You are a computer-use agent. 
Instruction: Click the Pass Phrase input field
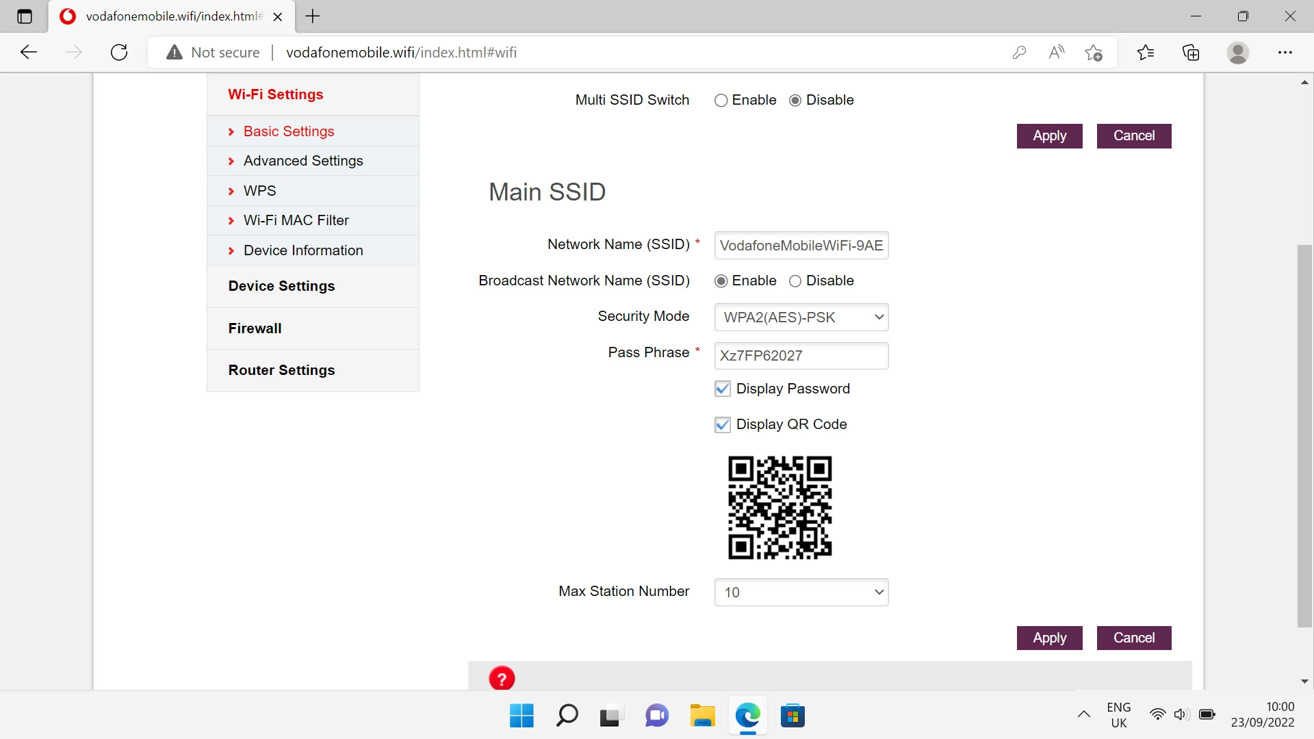[x=801, y=356]
